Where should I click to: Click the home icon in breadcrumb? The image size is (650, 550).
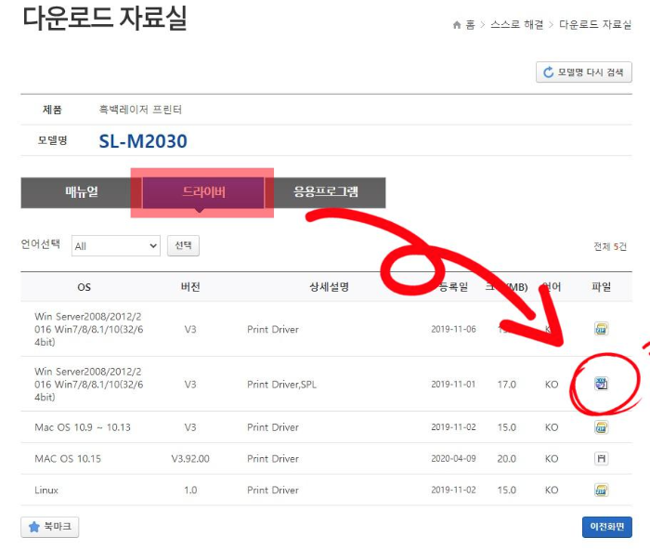click(457, 25)
